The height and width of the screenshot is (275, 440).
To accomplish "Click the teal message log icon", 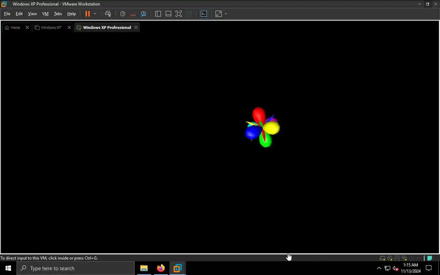I will click(430, 258).
